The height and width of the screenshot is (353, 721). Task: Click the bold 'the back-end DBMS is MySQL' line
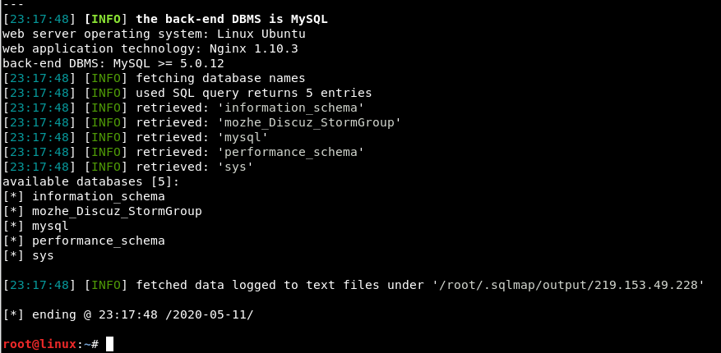click(232, 19)
